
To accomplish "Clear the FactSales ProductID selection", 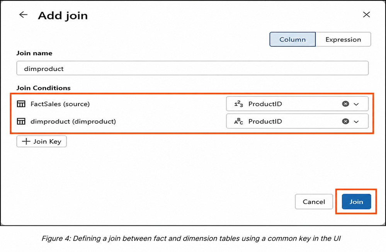I will click(x=345, y=104).
